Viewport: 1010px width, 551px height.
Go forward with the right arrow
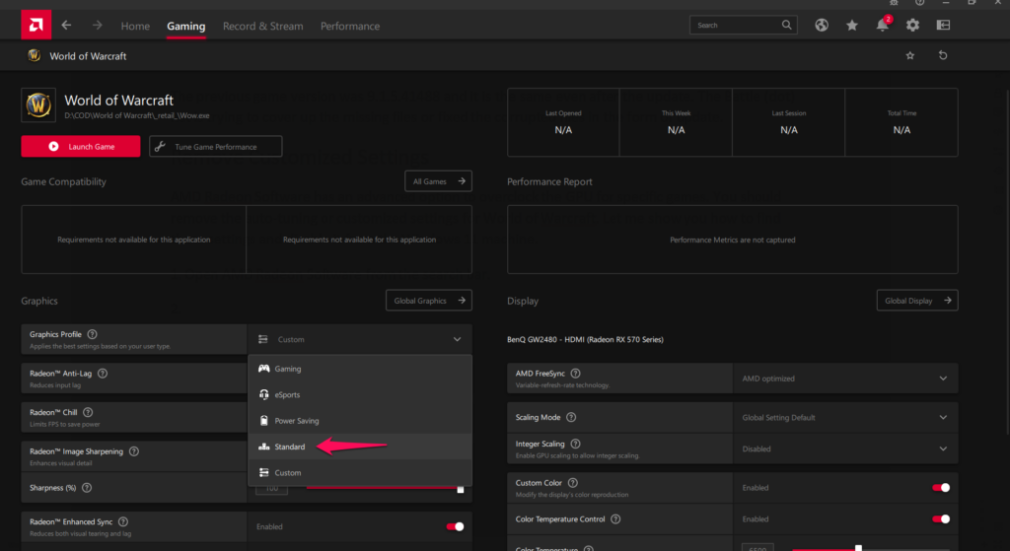coord(97,25)
